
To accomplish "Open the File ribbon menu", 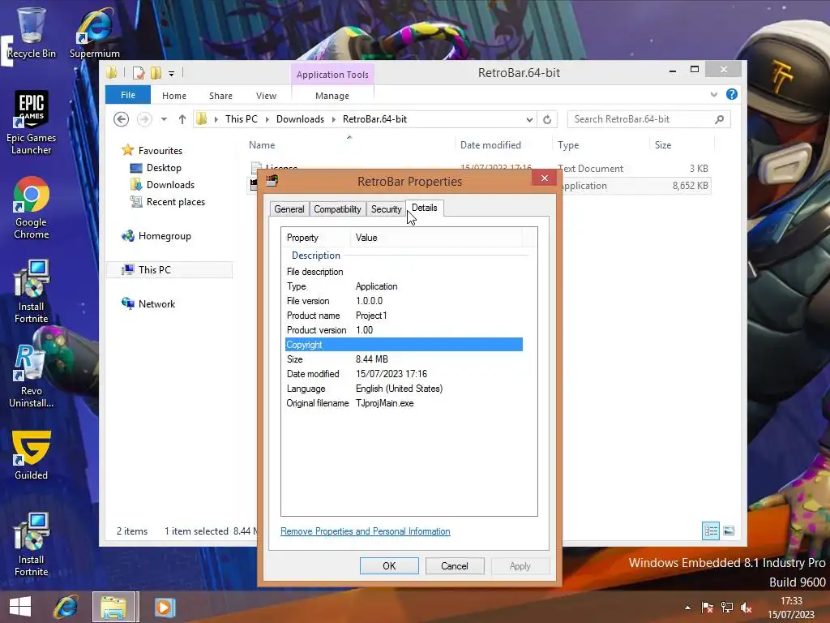I will point(128,95).
